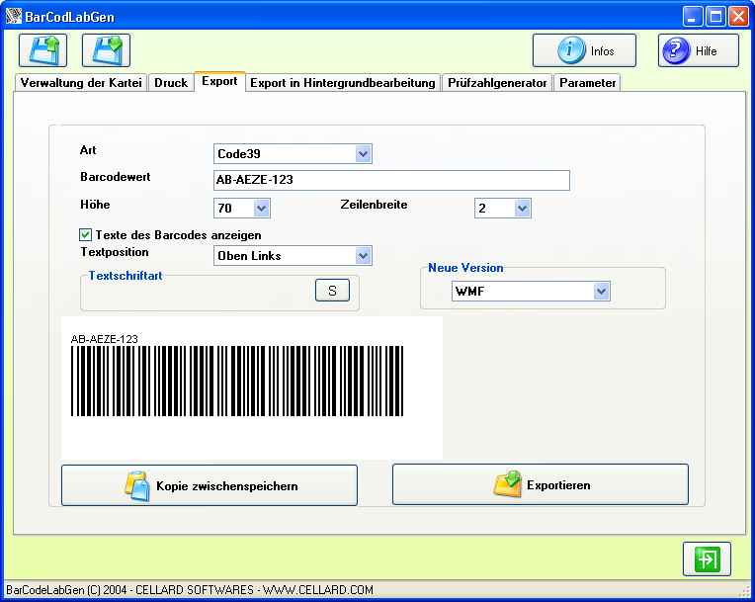Viewport: 755px width, 602px height.
Task: Click into the Barcodewert input field
Action: point(391,180)
